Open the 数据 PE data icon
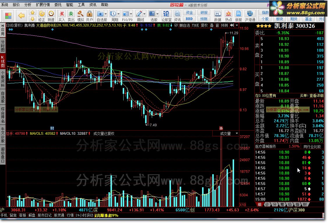328x223 pixels. click(x=218, y=16)
